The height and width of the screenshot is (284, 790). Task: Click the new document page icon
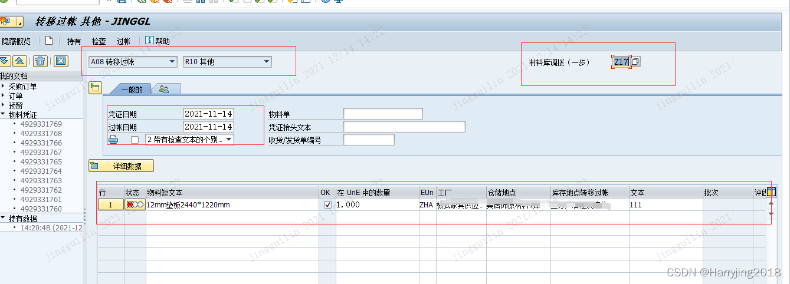point(49,41)
